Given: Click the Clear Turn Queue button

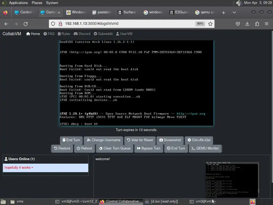Looking at the screenshot, I should point(115,148).
